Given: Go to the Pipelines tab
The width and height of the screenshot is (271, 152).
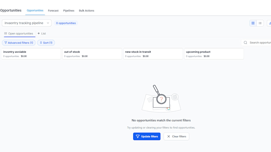Looking at the screenshot, I should pyautogui.click(x=69, y=11).
